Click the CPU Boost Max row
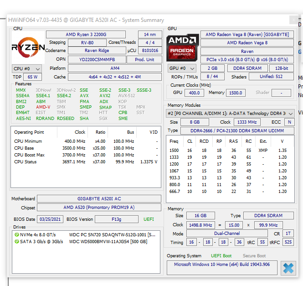The width and height of the screenshot is (303, 286). [x=86, y=155]
